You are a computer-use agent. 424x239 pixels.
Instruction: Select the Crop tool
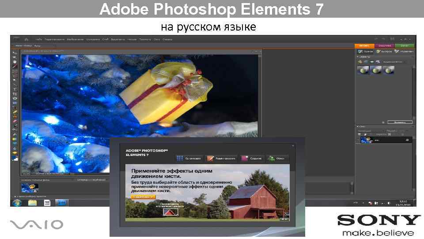click(15, 94)
